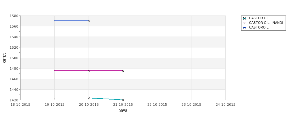
Task: Click the CASTOR OIL - NANDI legend marker
Action: point(245,23)
